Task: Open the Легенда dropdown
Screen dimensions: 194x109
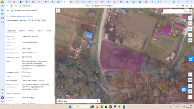Action: (x=78, y=101)
